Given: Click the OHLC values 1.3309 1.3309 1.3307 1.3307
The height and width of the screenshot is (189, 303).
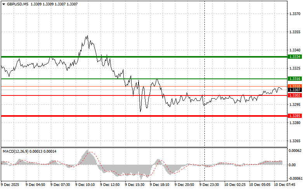Looking at the screenshot, I should pos(54,4).
